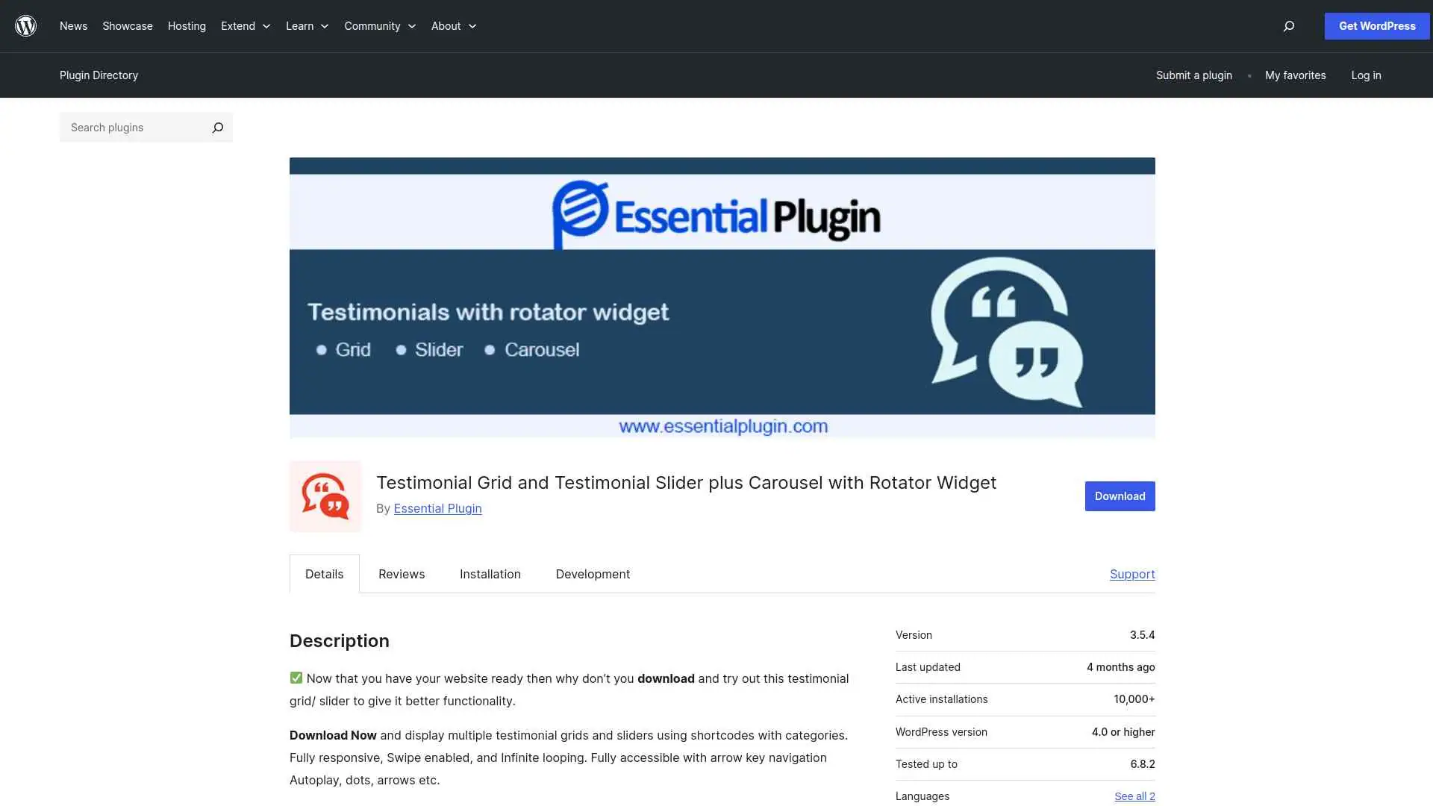This screenshot has width=1433, height=806.
Task: Click inside the Search plugins field
Action: [x=134, y=127]
